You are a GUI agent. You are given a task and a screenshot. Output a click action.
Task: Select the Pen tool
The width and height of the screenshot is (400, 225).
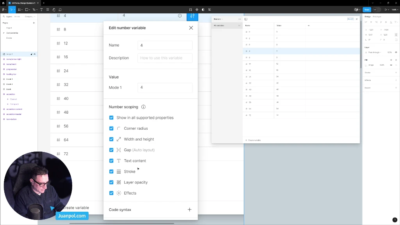pyautogui.click(x=34, y=10)
